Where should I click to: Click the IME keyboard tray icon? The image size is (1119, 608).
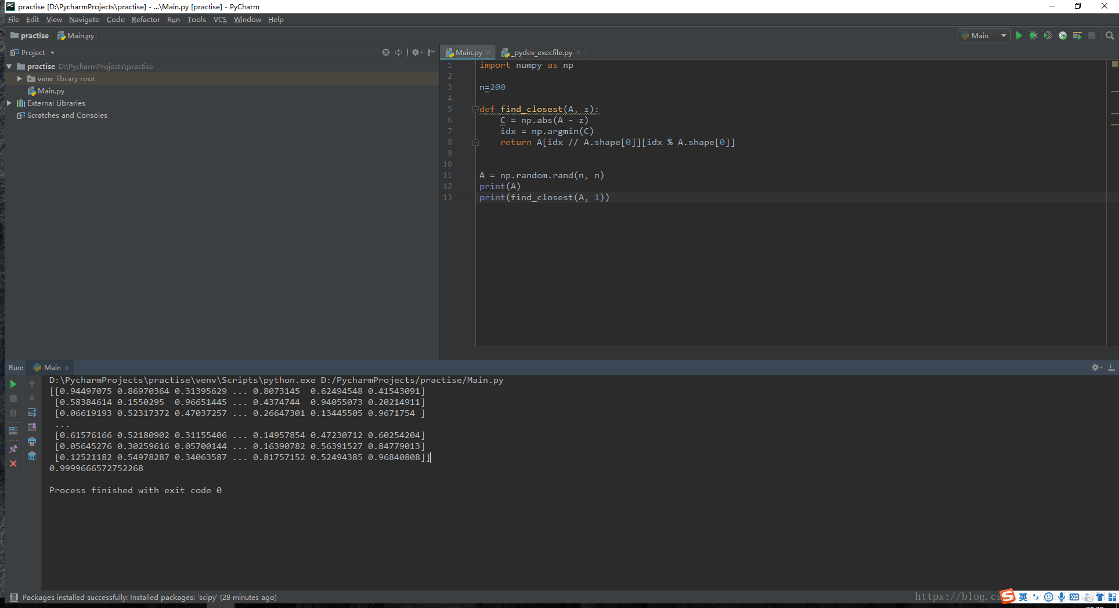pyautogui.click(x=1074, y=597)
